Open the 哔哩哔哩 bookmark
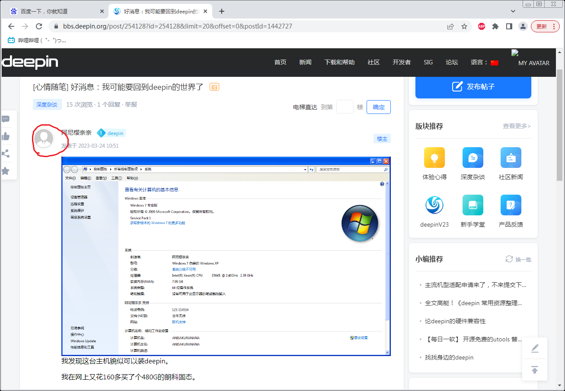 [x=37, y=40]
